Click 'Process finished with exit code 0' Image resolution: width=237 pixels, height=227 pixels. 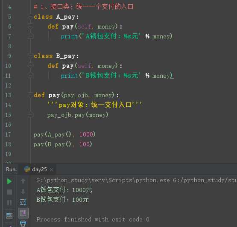93,219
